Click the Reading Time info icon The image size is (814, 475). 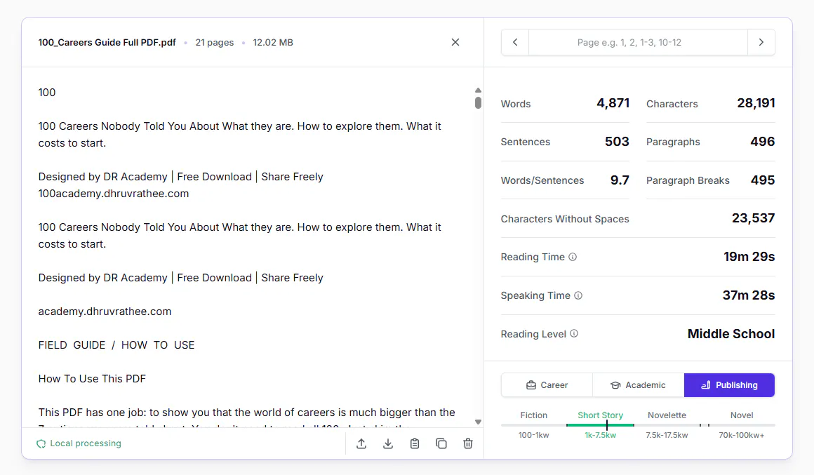click(573, 257)
